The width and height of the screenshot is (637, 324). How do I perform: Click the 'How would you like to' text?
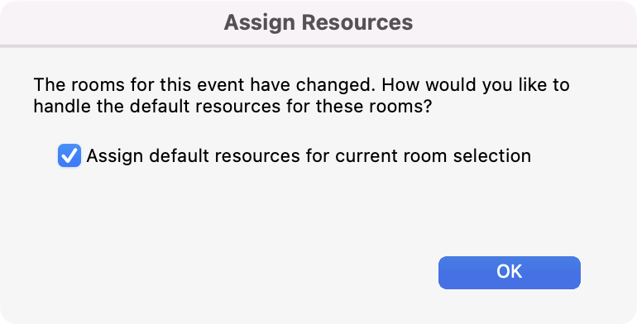coord(476,85)
